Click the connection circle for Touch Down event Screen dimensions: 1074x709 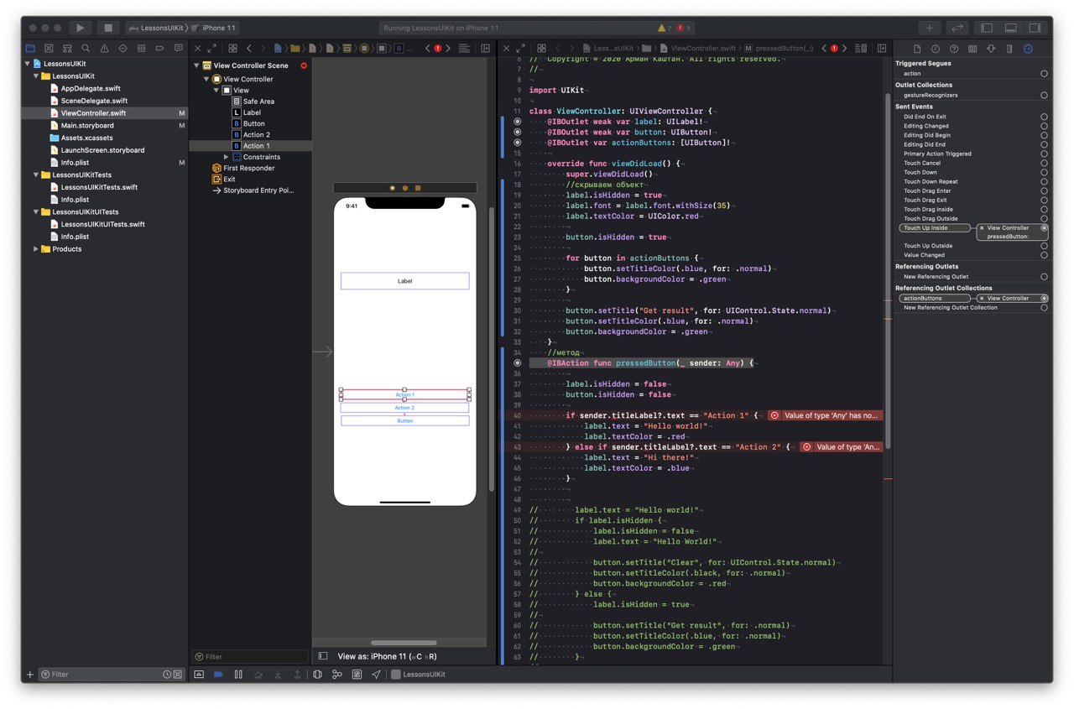pyautogui.click(x=1044, y=172)
